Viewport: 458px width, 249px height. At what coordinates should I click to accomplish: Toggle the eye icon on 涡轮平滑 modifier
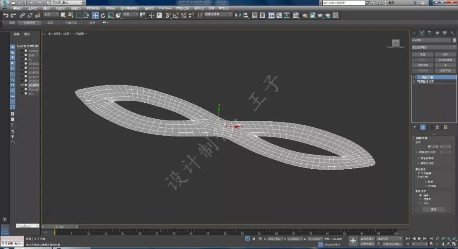point(415,77)
